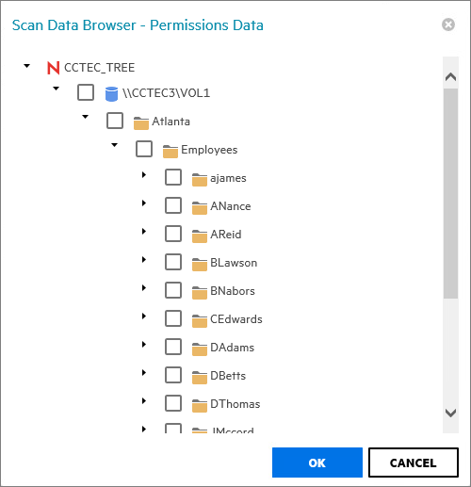Expand the AReid folder node
This screenshot has height=487, width=471.
(x=144, y=232)
